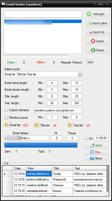The width and height of the screenshot is (112, 201).
Task: Select the andrenod@mail.ru log row
Action: tap(55, 180)
